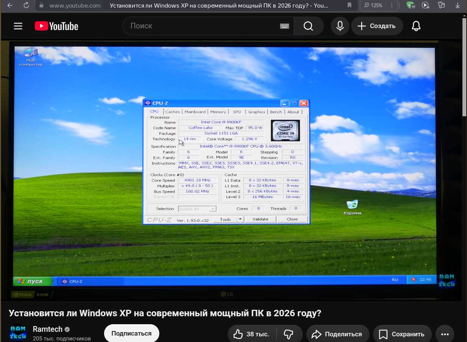Expand the Tools dropdown arrow in CPU-Z
The image size is (467, 342).
[240, 219]
